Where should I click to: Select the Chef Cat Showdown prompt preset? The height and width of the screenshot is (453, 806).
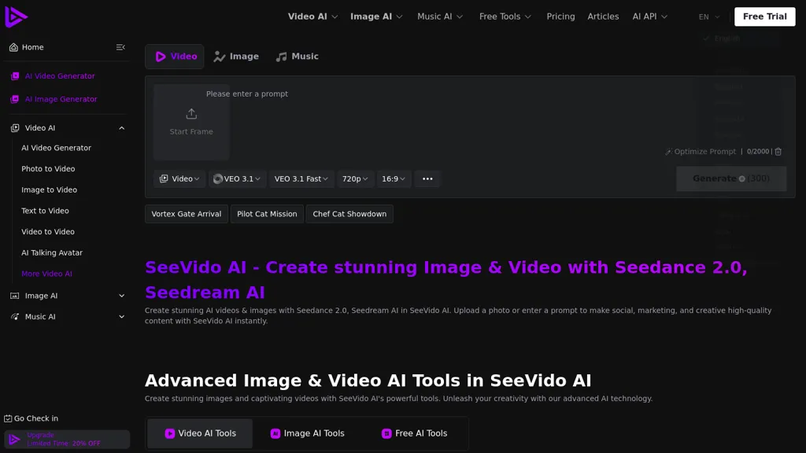(x=349, y=214)
